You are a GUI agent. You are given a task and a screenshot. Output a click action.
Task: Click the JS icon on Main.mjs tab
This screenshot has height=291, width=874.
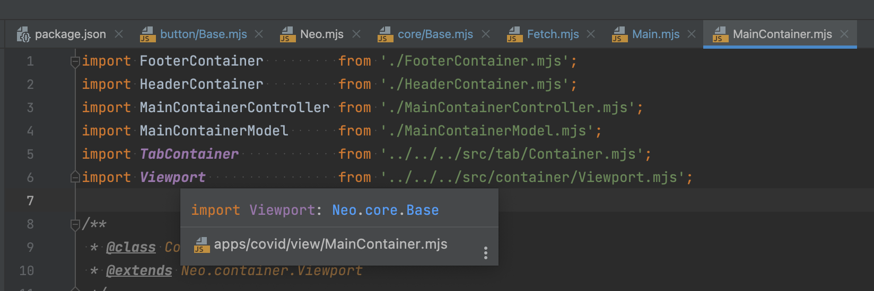click(619, 34)
